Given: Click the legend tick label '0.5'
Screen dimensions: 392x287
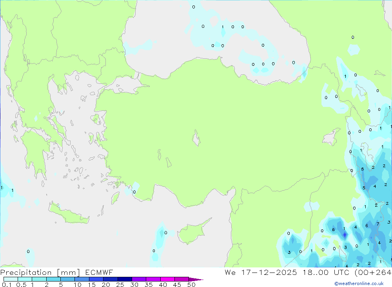Looking at the screenshot, I should pyautogui.click(x=21, y=285).
